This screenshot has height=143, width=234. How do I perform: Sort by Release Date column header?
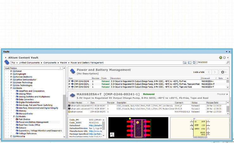216,103
